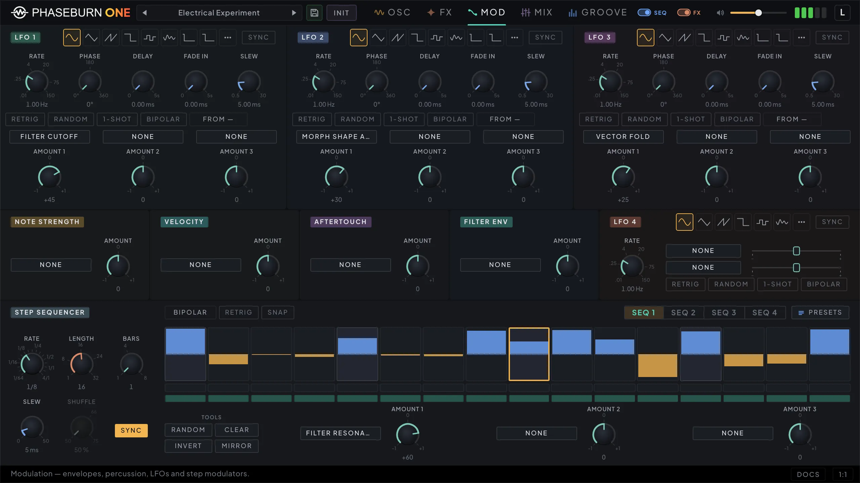The image size is (860, 483).
Task: Select noise waveform for LFO 3
Action: [743, 38]
